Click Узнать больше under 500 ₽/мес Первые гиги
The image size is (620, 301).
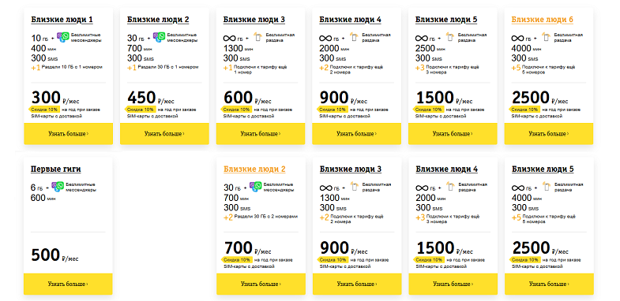pyautogui.click(x=68, y=284)
